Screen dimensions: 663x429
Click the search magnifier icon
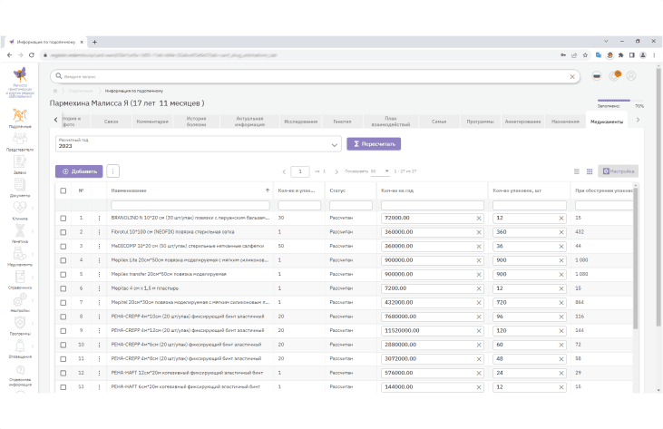59,76
